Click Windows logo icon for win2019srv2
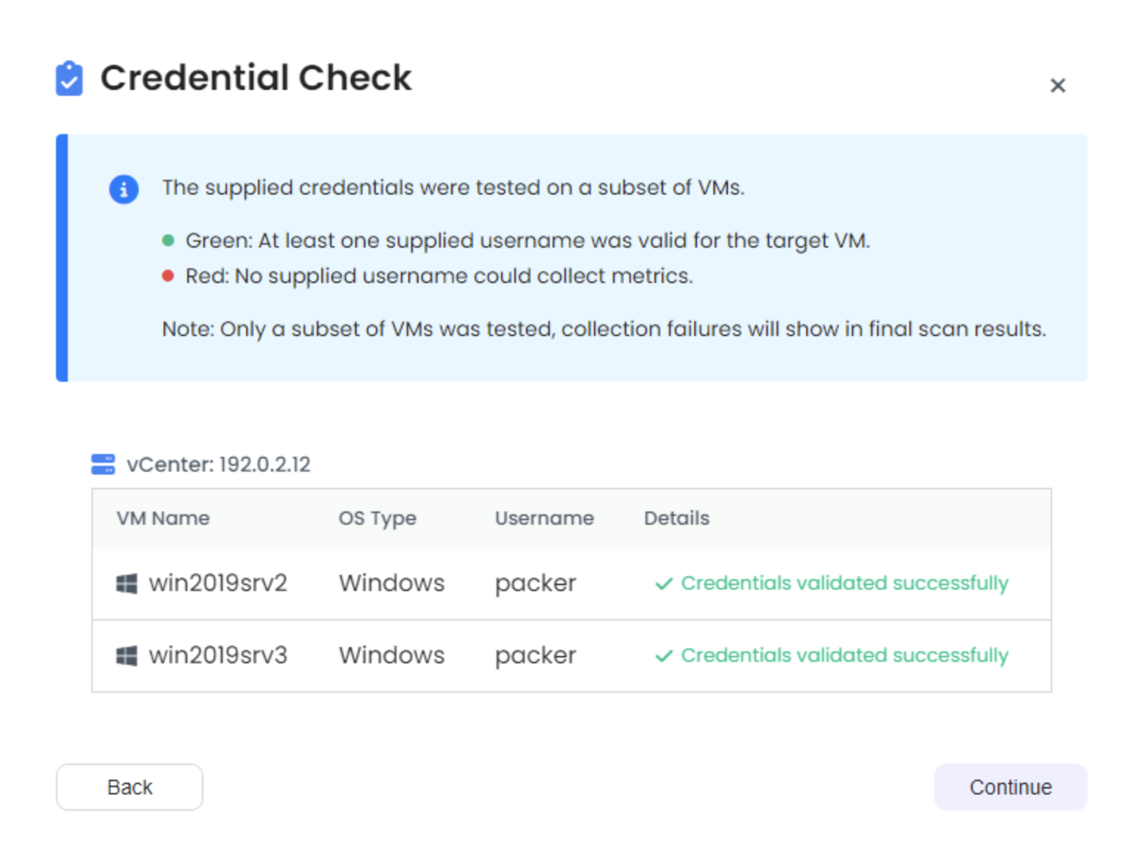The image size is (1123, 849). pyautogui.click(x=127, y=584)
